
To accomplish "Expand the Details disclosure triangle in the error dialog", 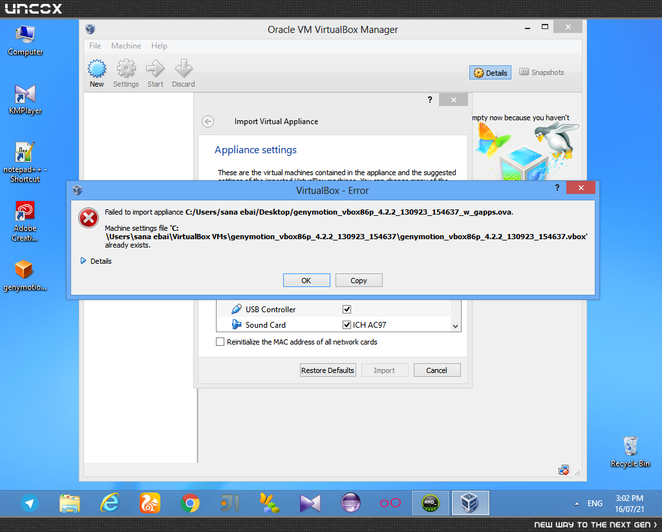I will 83,261.
